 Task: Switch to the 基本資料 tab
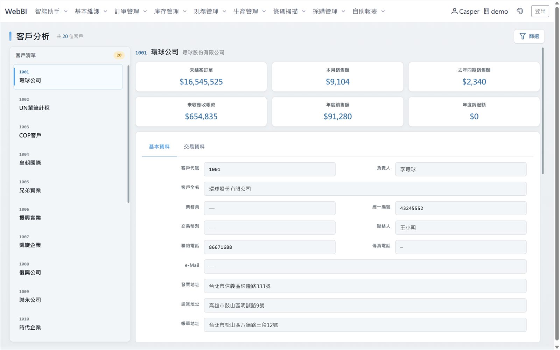pyautogui.click(x=159, y=147)
